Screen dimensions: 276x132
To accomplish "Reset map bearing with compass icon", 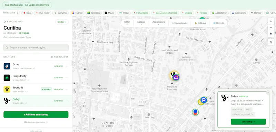I will point(271,34).
